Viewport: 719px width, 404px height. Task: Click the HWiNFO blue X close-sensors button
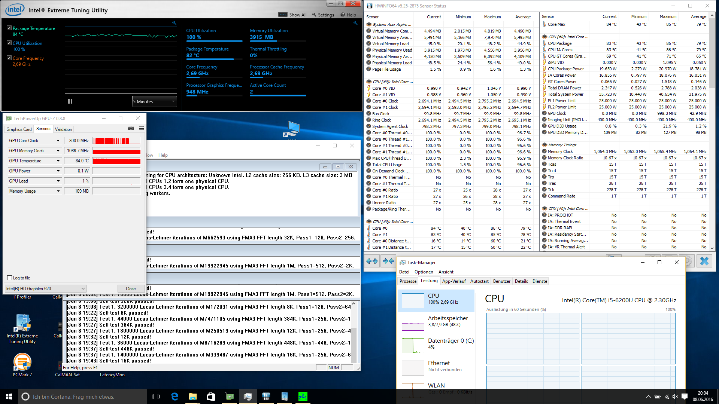click(704, 261)
